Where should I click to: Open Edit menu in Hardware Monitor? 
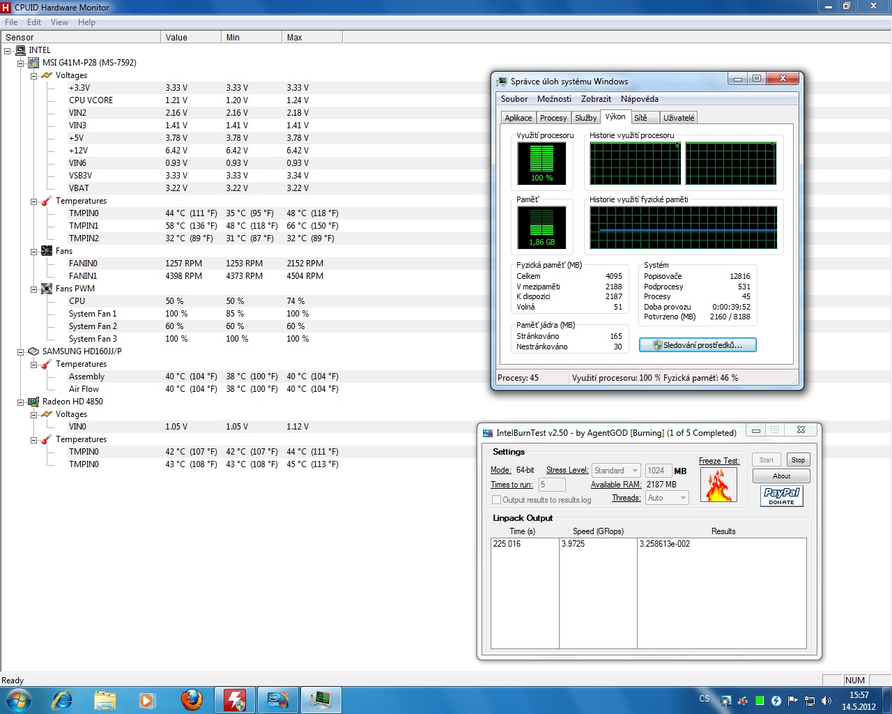[x=34, y=22]
